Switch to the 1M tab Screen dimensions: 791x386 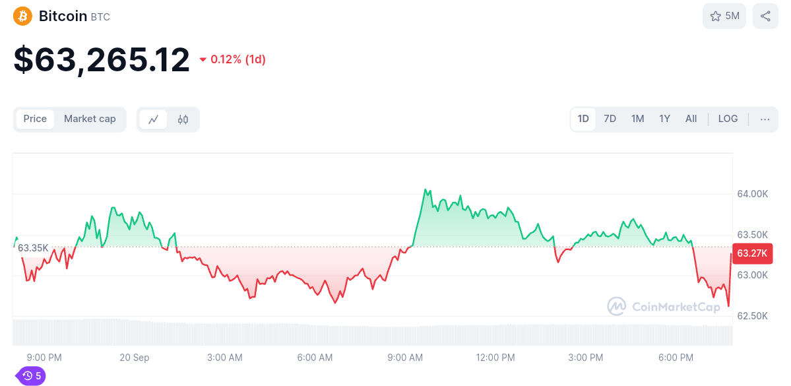coord(637,119)
